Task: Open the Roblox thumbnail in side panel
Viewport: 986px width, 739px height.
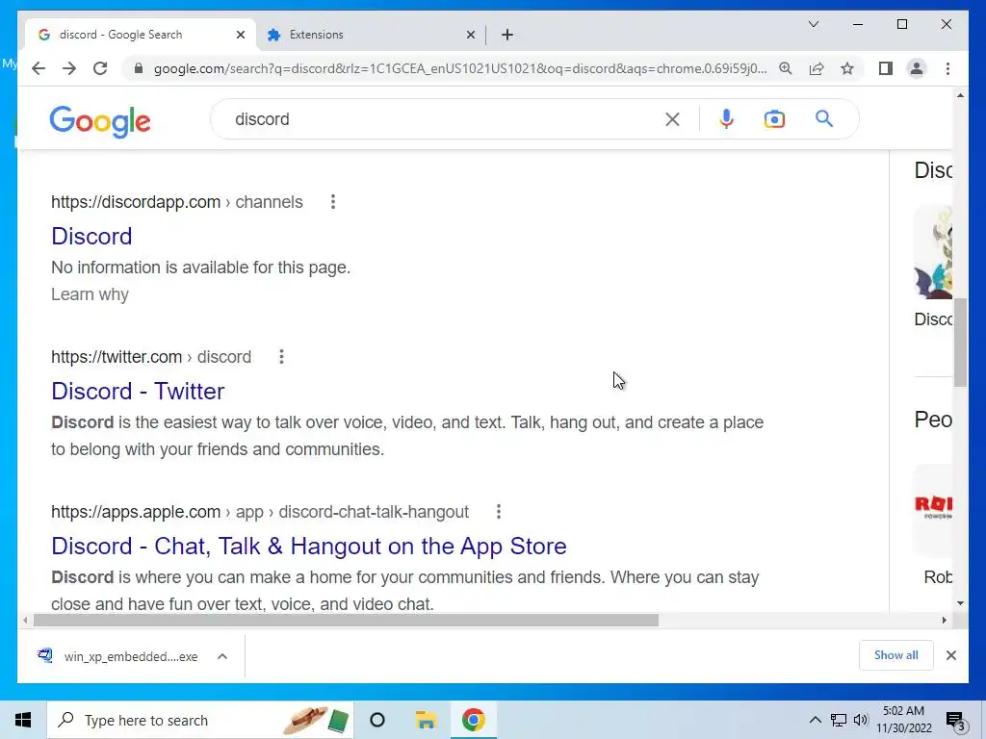Action: [x=933, y=510]
